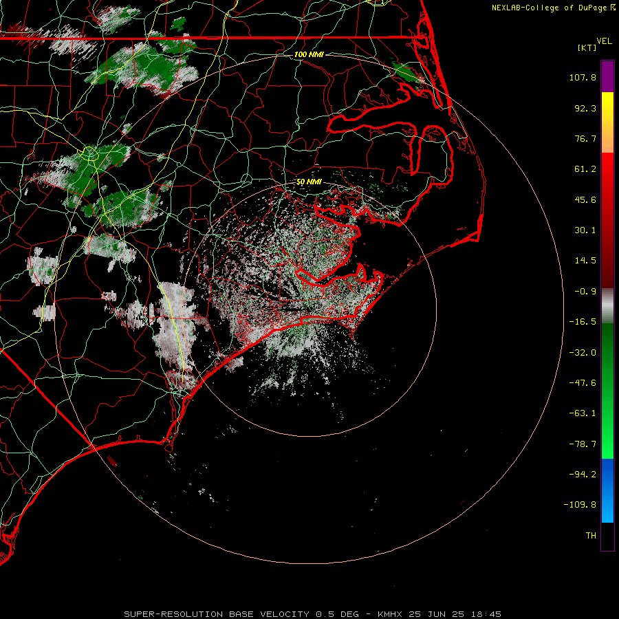The width and height of the screenshot is (619, 619).
Task: Click the 30.1 velocity scale value
Action: click(x=585, y=230)
